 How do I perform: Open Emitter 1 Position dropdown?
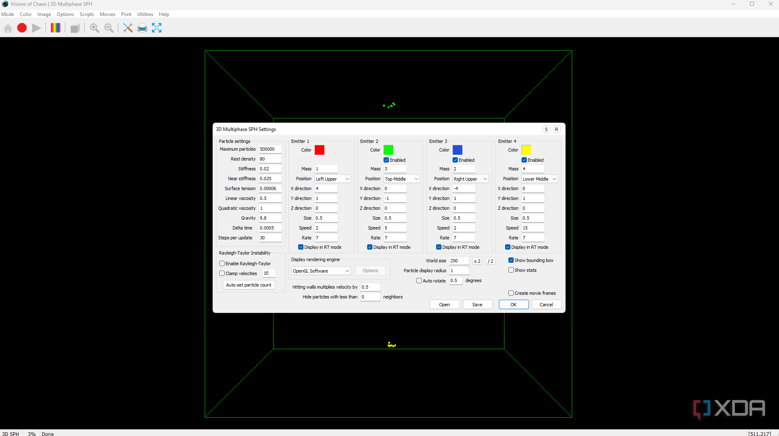point(333,179)
